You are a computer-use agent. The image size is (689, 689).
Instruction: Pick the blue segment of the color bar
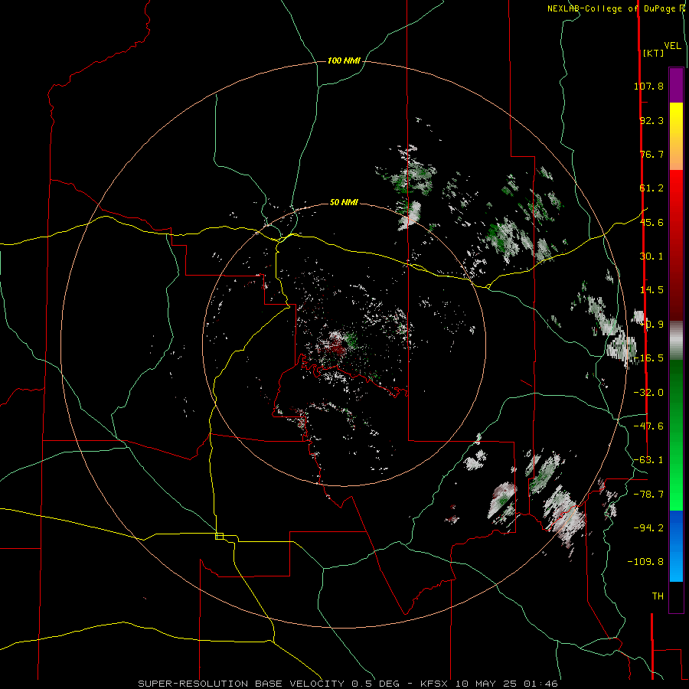[676, 546]
